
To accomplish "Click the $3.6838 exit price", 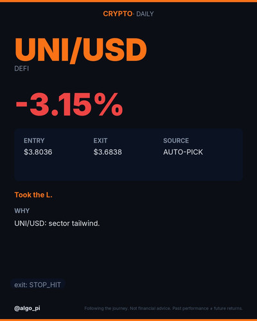I will pyautogui.click(x=107, y=152).
